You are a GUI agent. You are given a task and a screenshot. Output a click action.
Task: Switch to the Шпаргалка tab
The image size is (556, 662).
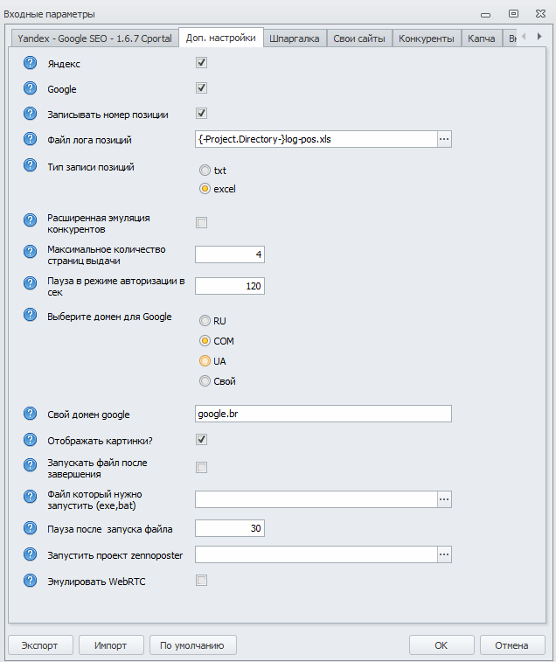point(295,38)
